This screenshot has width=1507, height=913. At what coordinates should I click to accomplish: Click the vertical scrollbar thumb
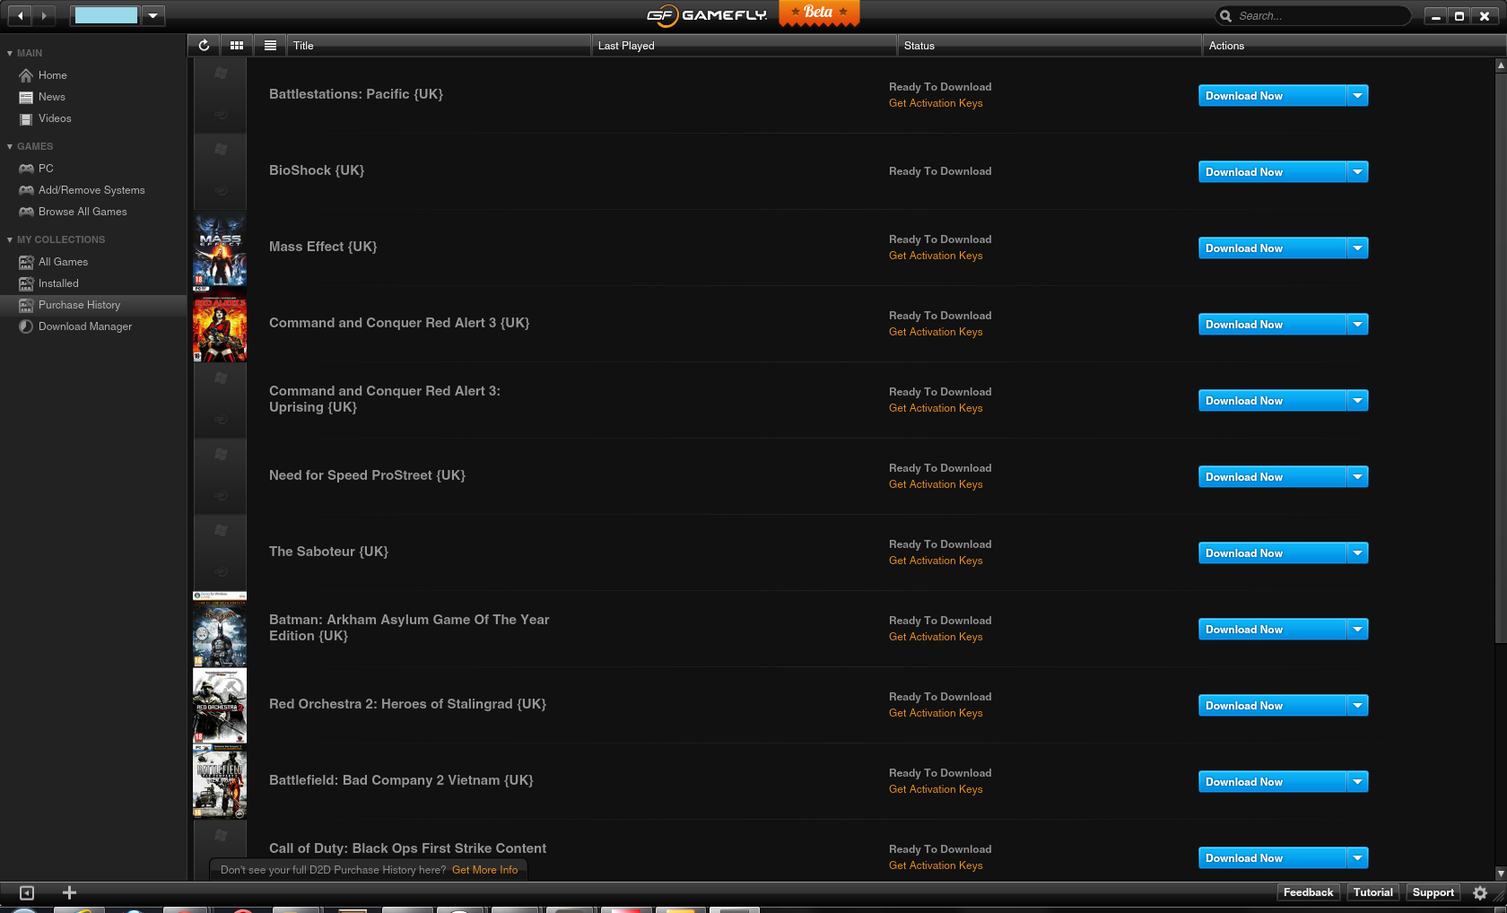point(1500,357)
